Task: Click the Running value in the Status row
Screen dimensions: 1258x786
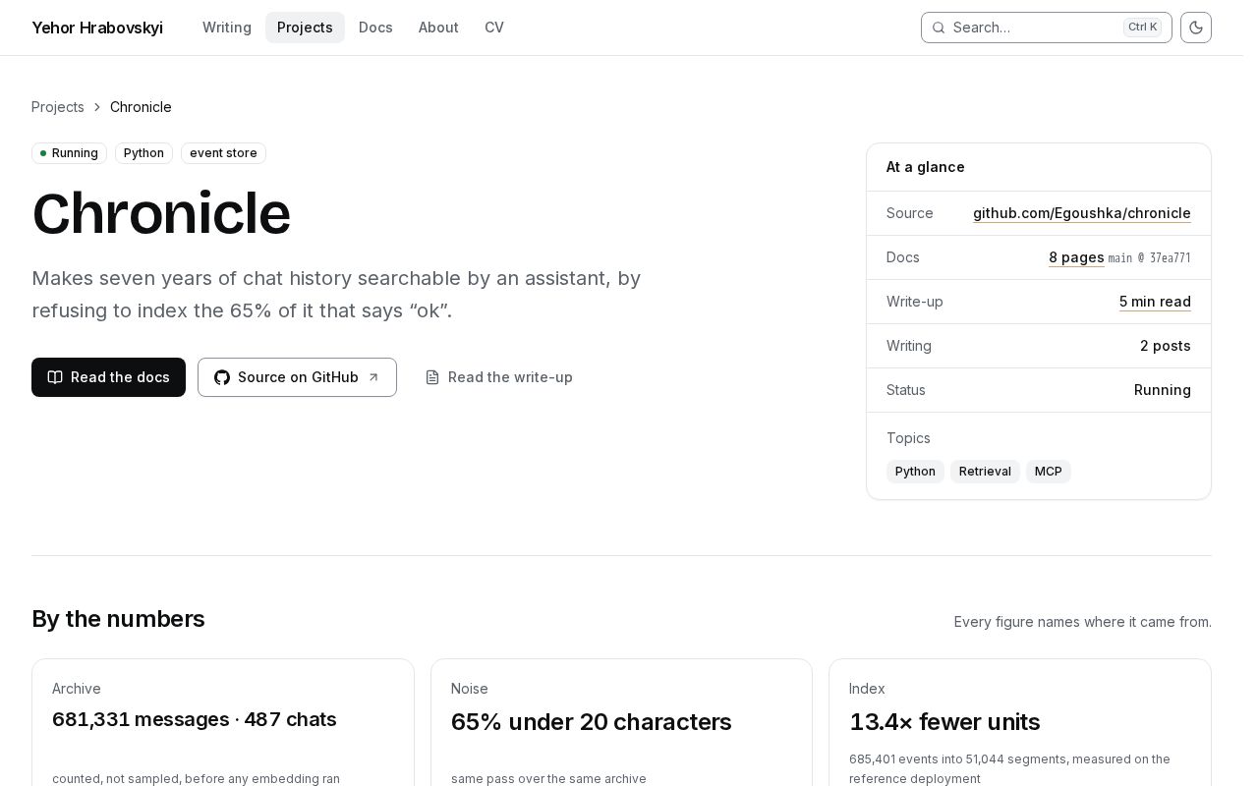Action: coord(1163,390)
